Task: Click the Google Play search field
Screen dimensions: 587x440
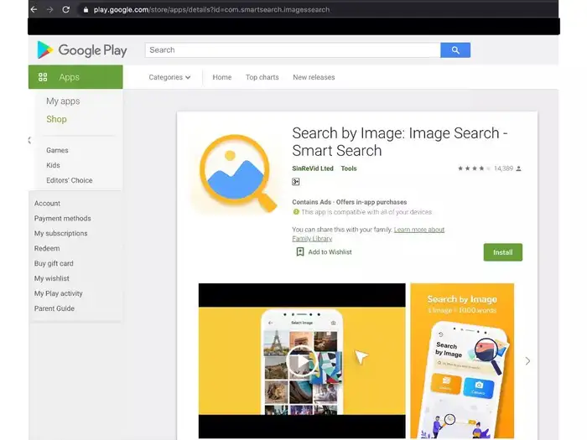Action: point(293,50)
